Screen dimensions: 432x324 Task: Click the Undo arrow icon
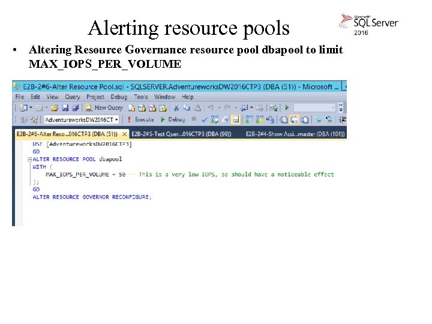(x=211, y=107)
